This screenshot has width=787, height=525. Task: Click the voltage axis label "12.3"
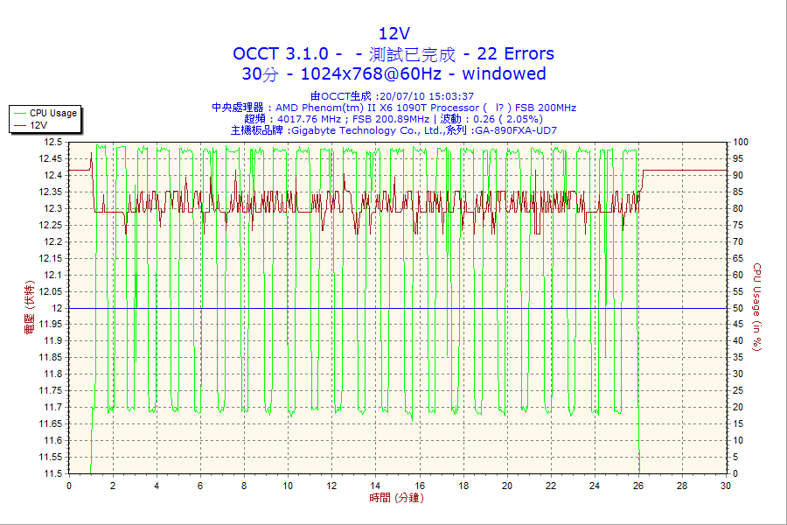point(53,208)
